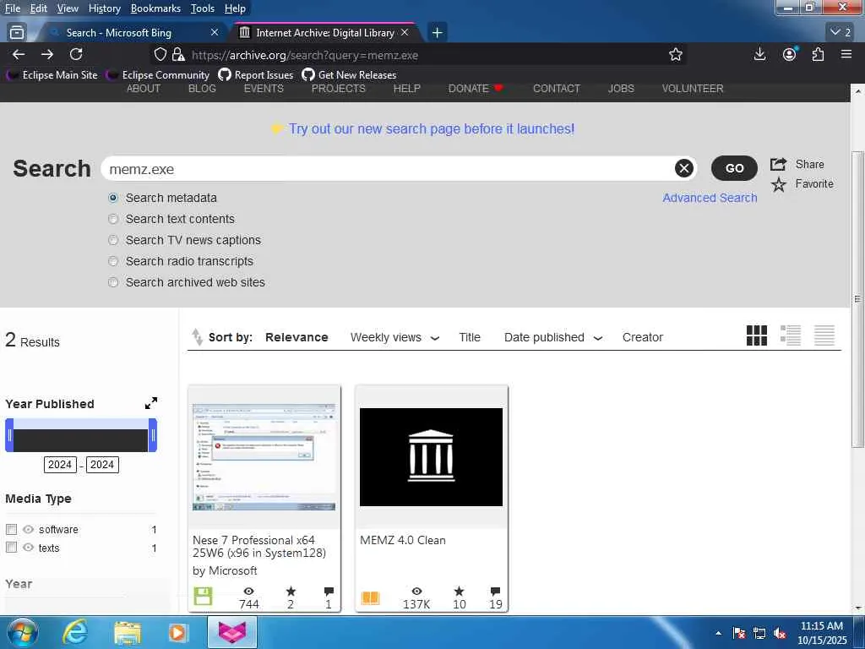Open a new tab with the plus button
This screenshot has width=865, height=649.
(437, 33)
